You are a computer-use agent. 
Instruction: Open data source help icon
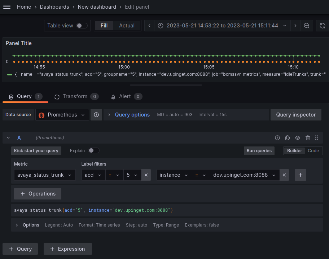(96, 115)
